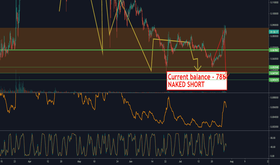
Task: Click the Apr label on time axis
Action: pyautogui.click(x=30, y=162)
